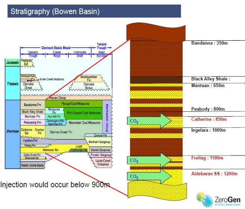
Task: Click the 'Injection would occur below 900m' text
Action: coord(55,185)
